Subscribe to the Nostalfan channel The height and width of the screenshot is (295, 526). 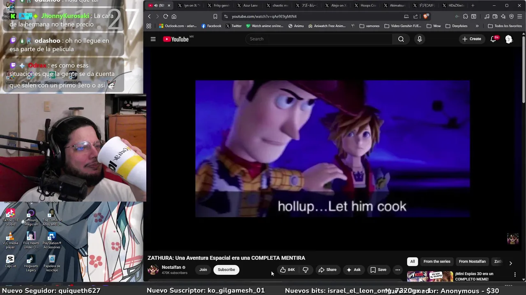pyautogui.click(x=226, y=270)
